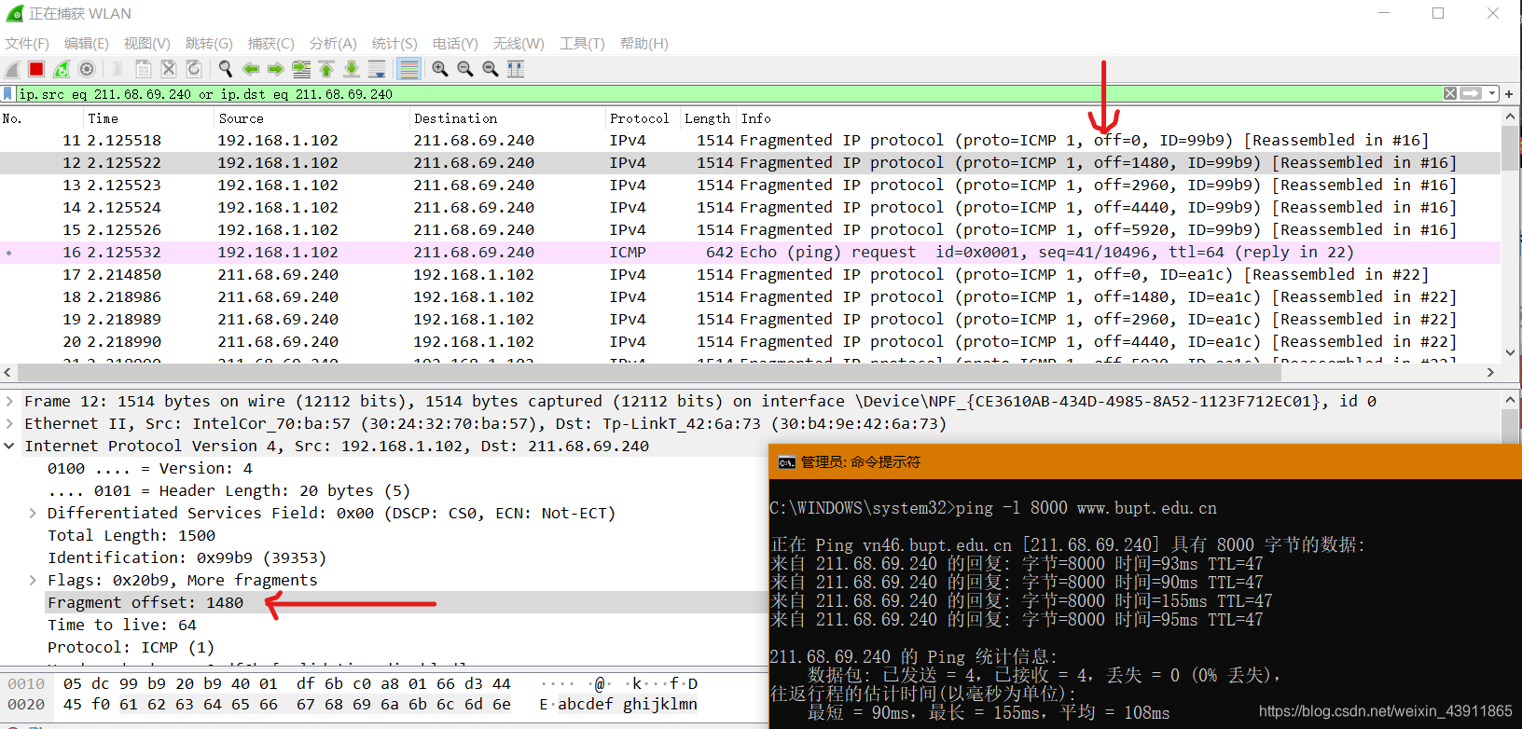Viewport: 1522px width, 729px height.
Task: Go forward to next packet with right green arrow
Action: click(x=275, y=69)
